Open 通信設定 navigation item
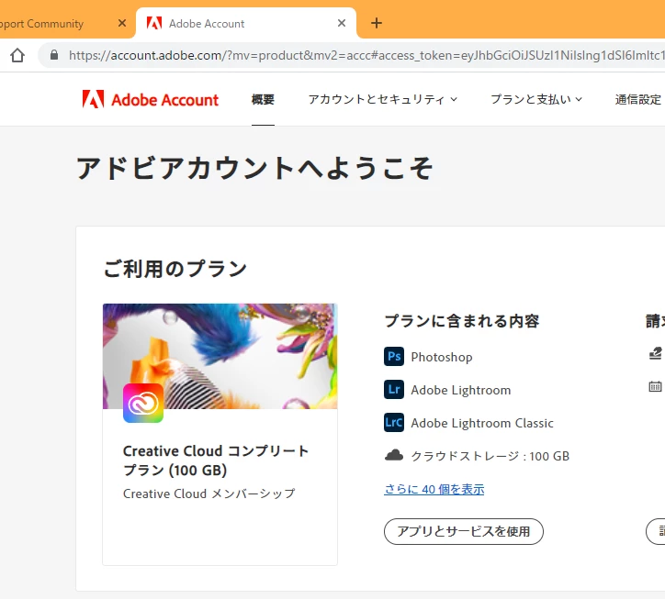Screen dimensions: 665x599 pos(638,100)
